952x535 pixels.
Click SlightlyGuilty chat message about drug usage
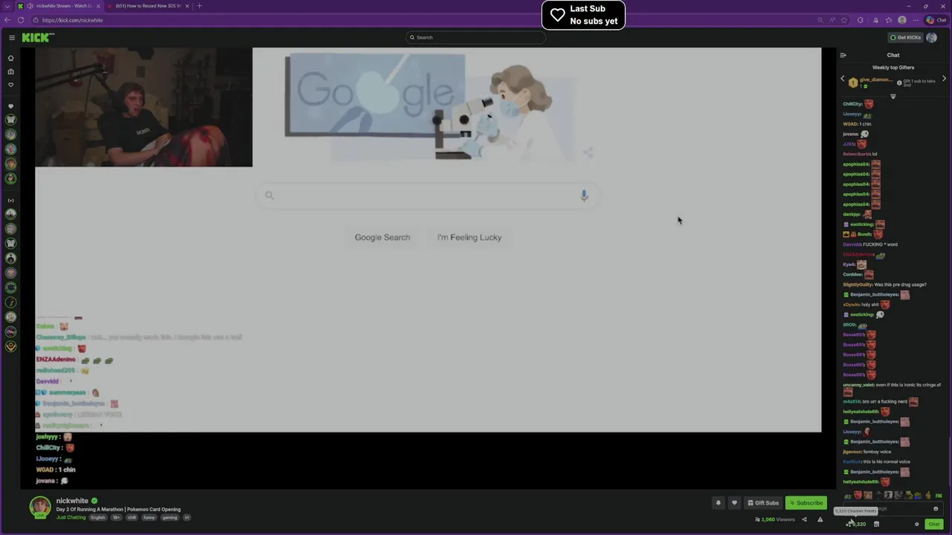click(885, 285)
